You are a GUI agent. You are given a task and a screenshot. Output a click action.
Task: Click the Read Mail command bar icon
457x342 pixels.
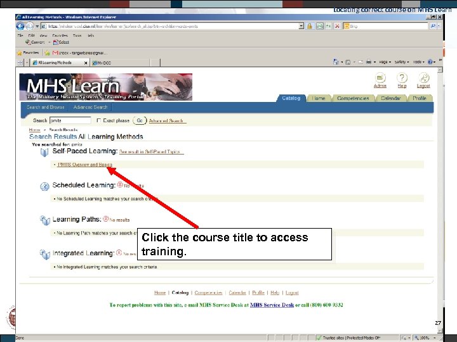coord(361,62)
